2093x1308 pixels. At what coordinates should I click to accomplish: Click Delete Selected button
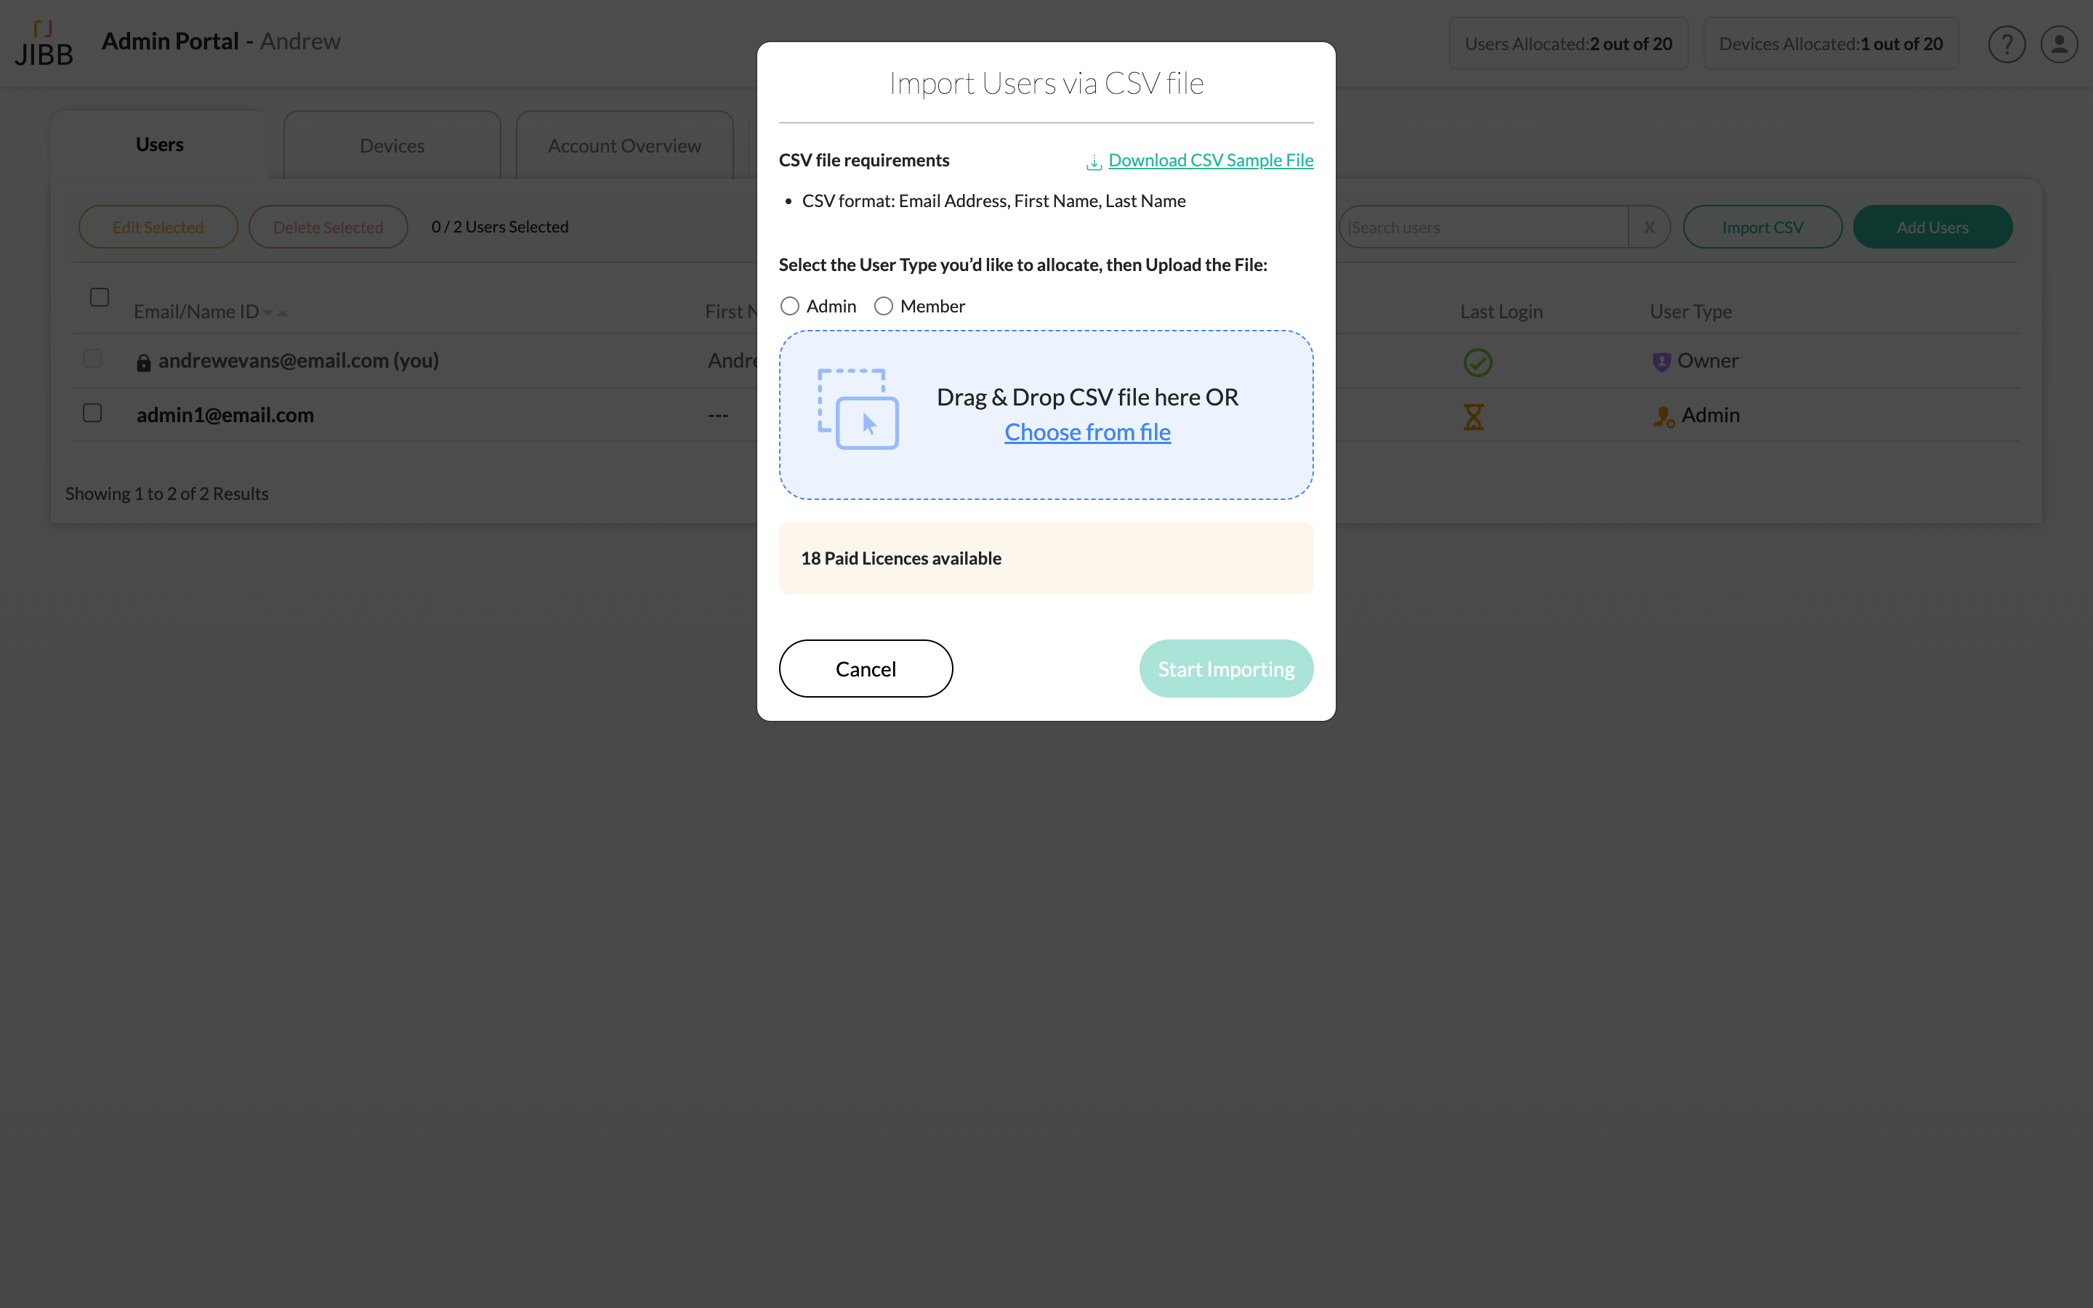pos(328,227)
